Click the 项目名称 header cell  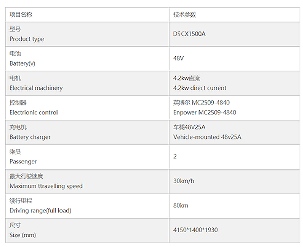(21, 15)
